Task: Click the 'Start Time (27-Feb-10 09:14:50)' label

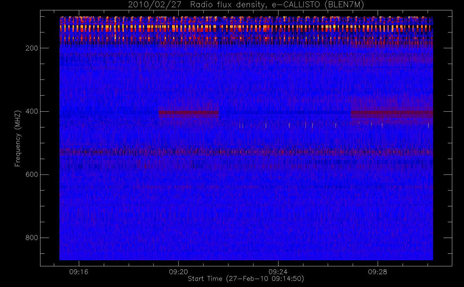Action: pyautogui.click(x=246, y=279)
